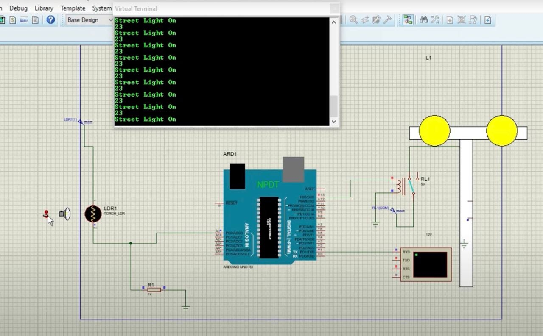Click the Virtual Terminal scroll-up arrow

[x=334, y=22]
